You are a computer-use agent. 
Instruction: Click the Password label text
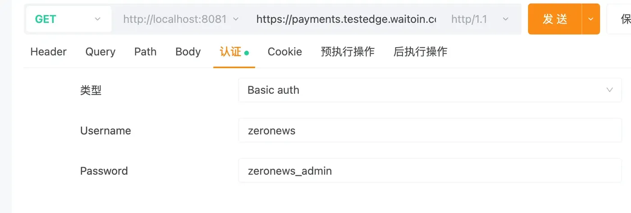(x=104, y=171)
